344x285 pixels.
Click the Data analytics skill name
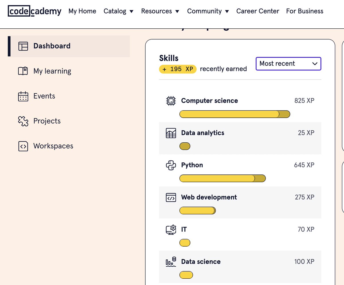(x=203, y=133)
